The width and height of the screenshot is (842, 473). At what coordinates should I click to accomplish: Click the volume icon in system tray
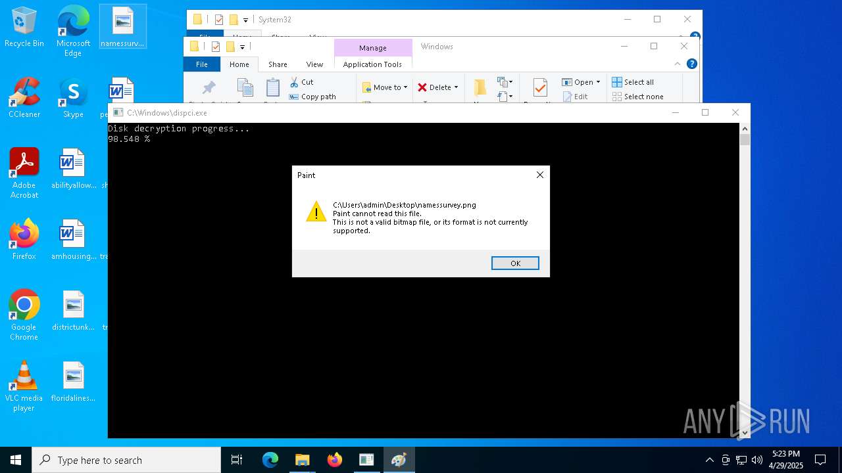(x=757, y=460)
